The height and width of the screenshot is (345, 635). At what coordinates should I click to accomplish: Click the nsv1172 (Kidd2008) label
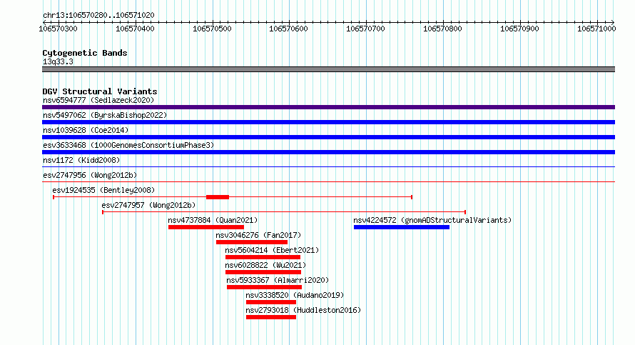(81, 160)
